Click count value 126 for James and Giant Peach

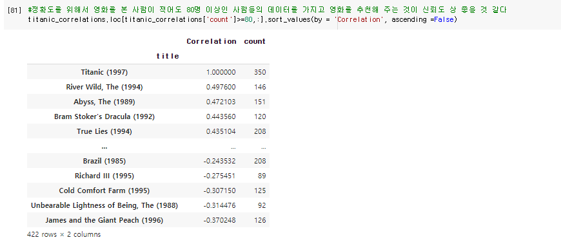pyautogui.click(x=260, y=221)
